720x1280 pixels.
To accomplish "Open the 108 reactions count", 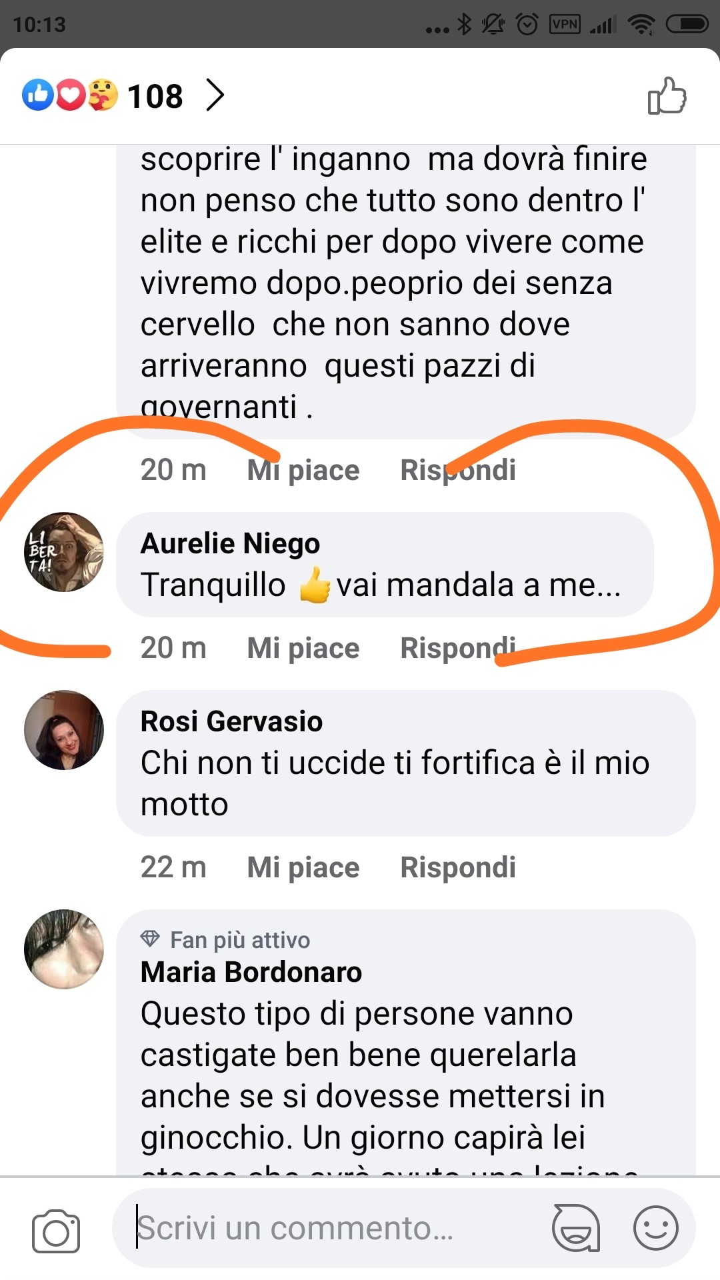I will 155,96.
